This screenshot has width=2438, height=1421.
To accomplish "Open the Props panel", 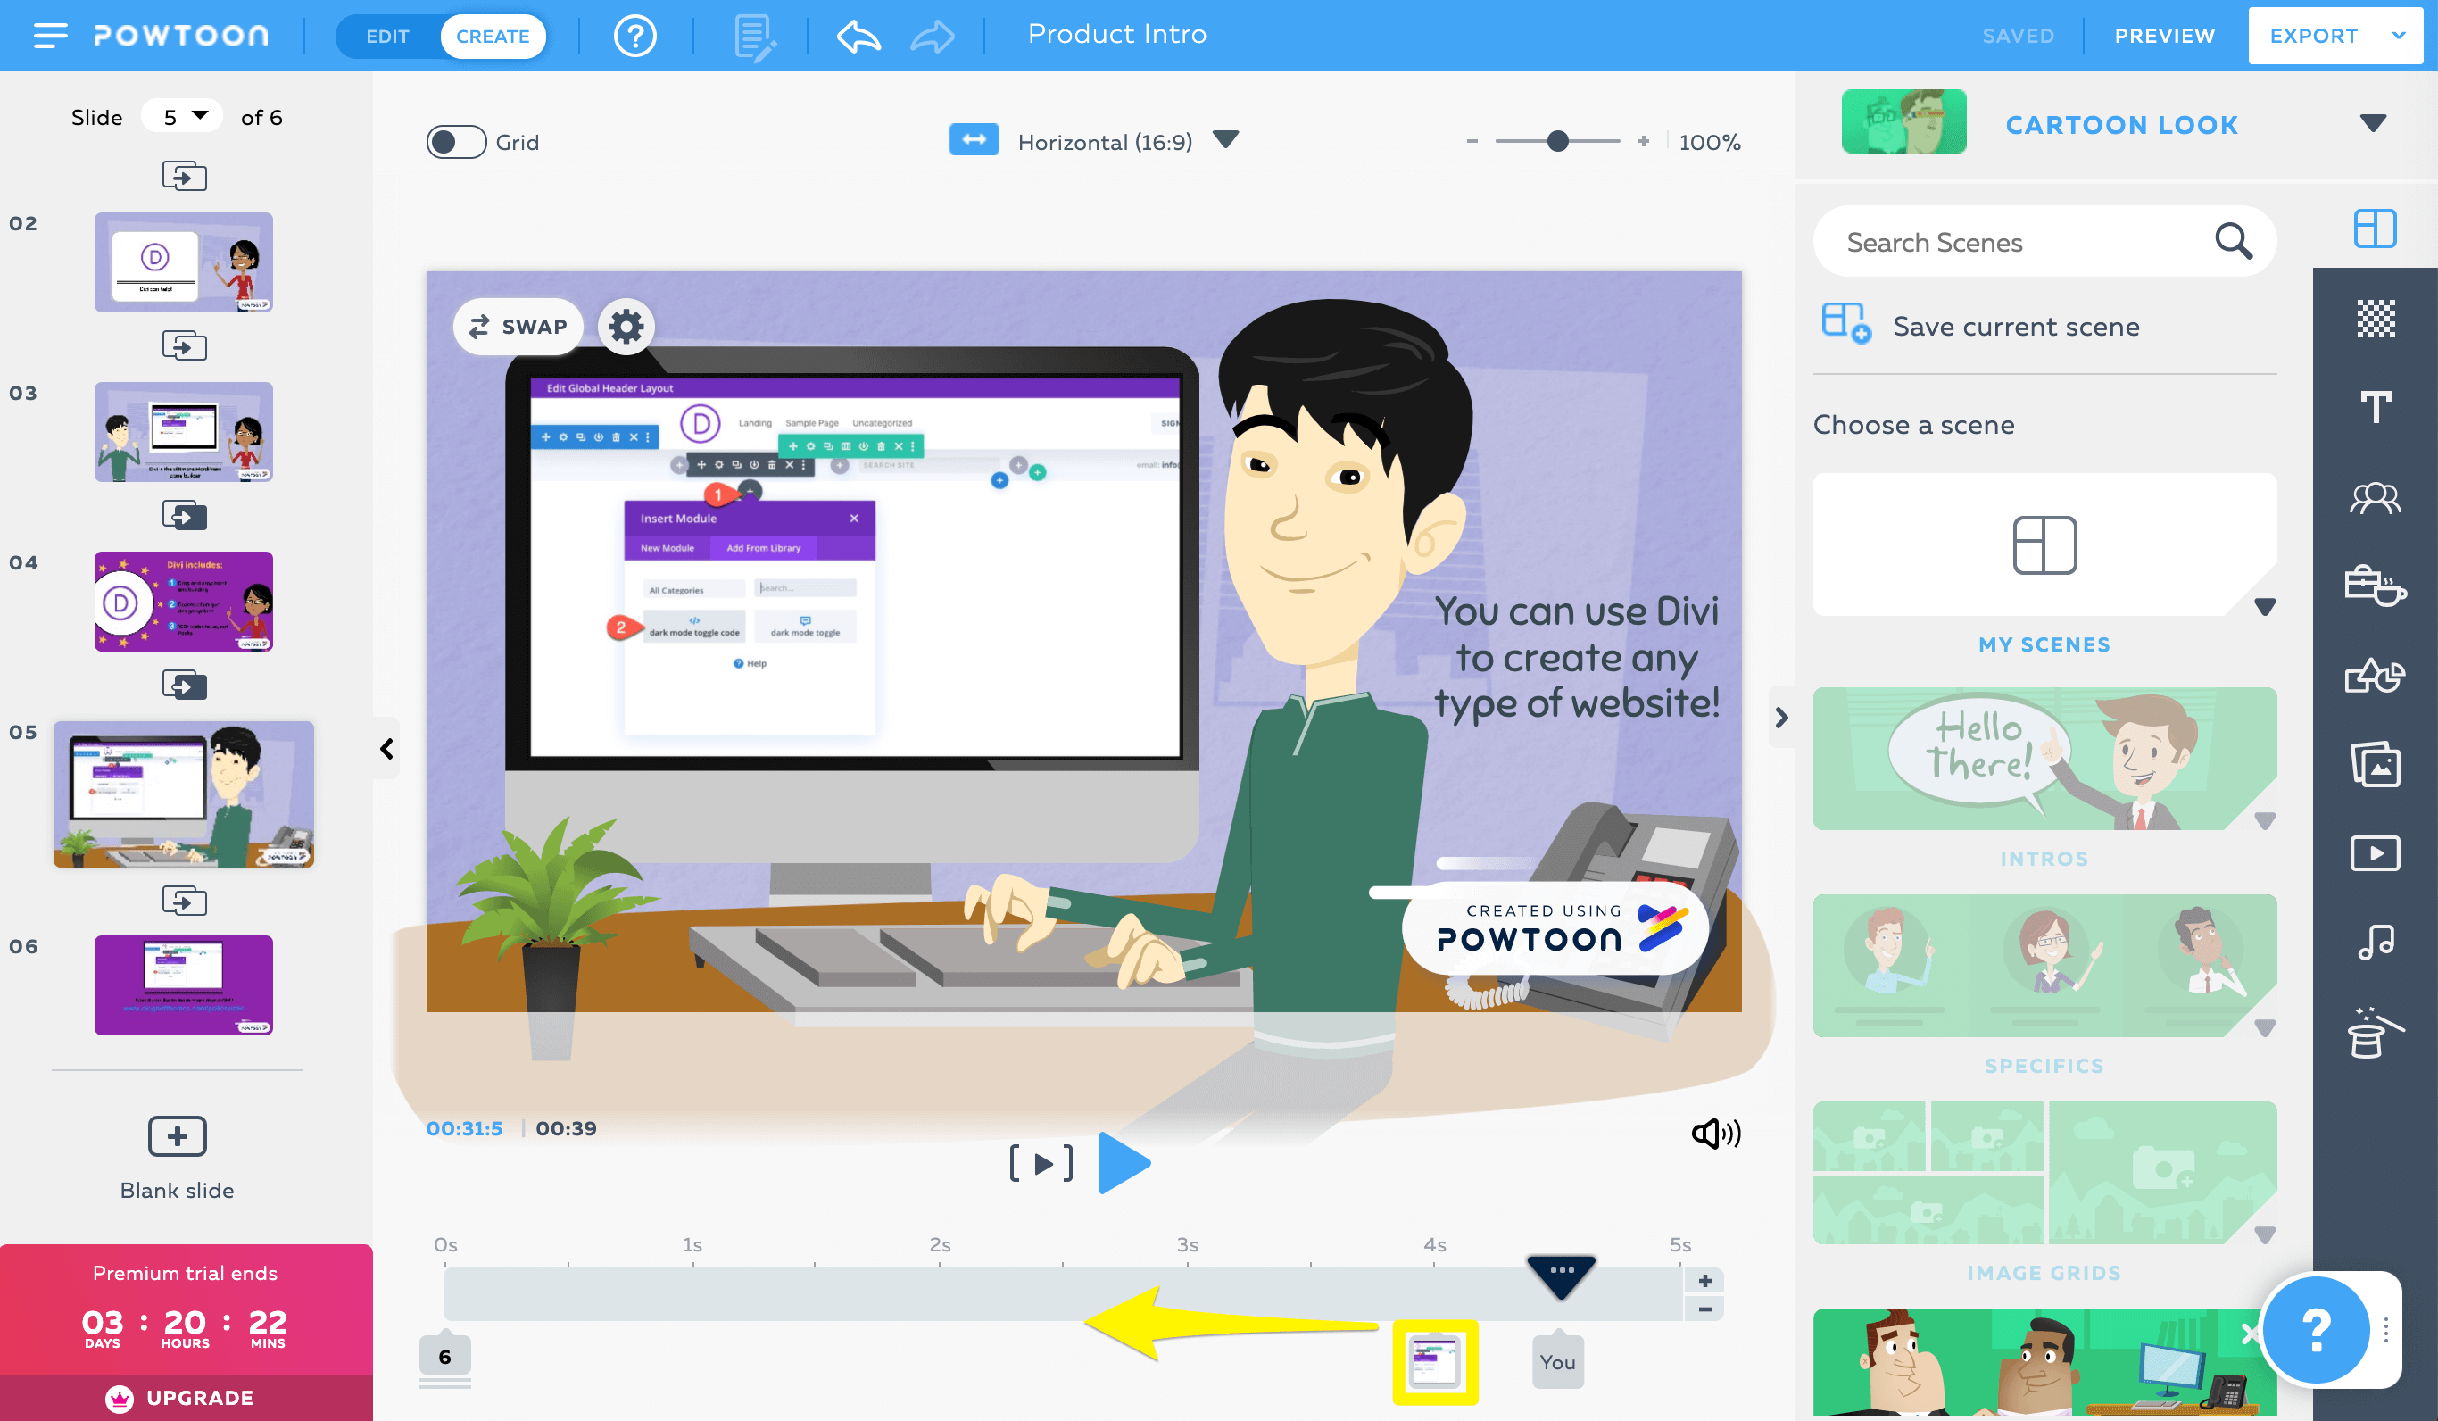I will click(x=2376, y=586).
